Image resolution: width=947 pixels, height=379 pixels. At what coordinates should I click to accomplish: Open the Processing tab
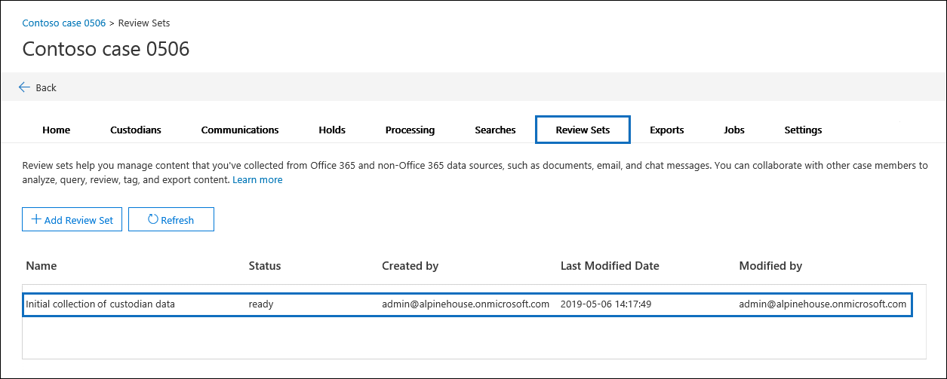pyautogui.click(x=410, y=130)
